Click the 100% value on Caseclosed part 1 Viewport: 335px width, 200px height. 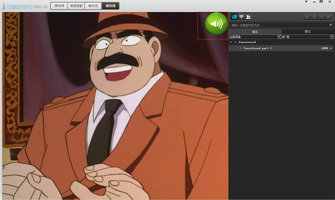click(x=324, y=48)
